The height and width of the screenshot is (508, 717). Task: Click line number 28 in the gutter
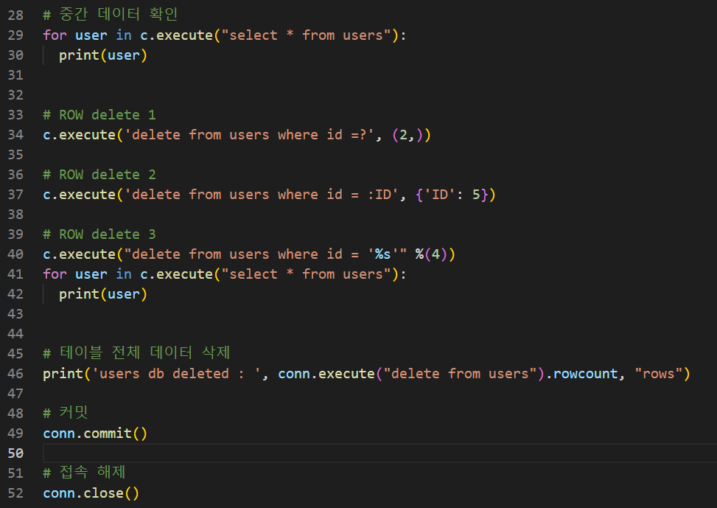(15, 15)
